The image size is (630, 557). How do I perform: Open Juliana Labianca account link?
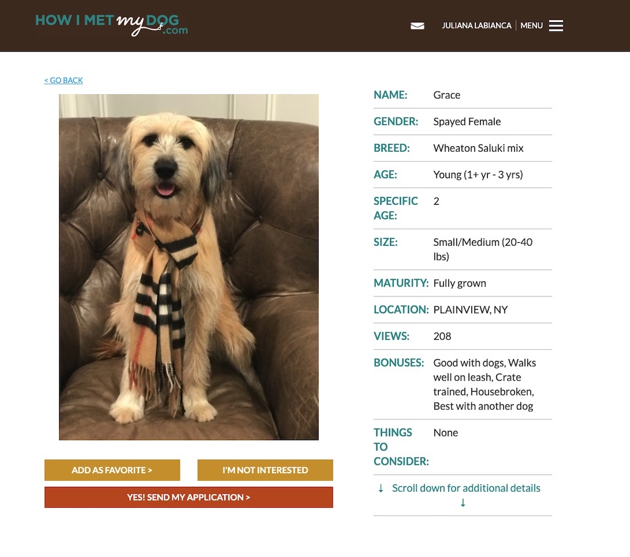point(477,26)
